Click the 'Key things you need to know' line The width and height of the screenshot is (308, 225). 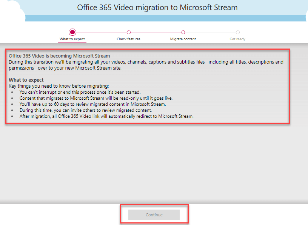(59, 86)
